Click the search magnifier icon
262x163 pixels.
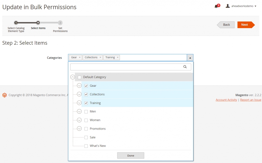(185, 67)
